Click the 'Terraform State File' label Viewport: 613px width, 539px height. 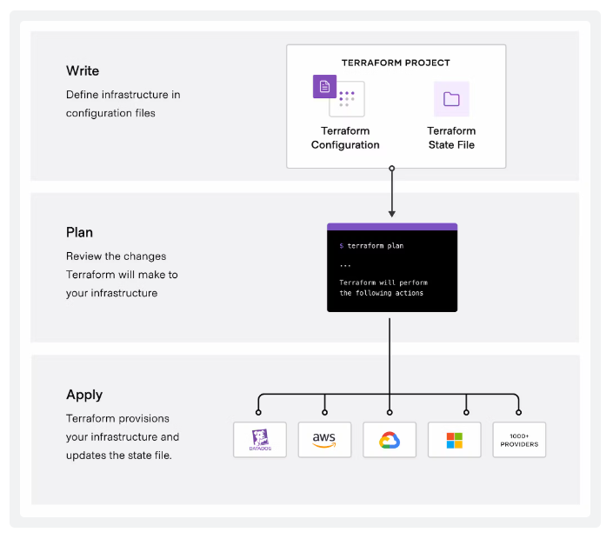click(x=451, y=138)
